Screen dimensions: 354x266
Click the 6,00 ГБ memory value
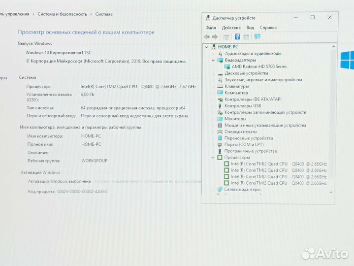(87, 95)
